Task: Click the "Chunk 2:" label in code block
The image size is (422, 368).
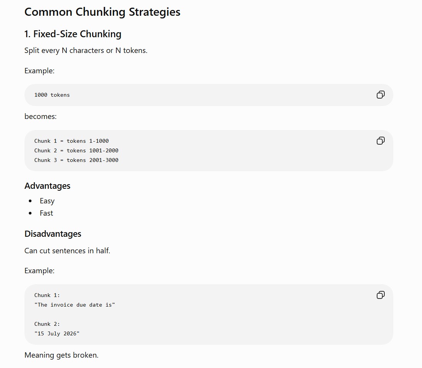Action: (x=47, y=324)
